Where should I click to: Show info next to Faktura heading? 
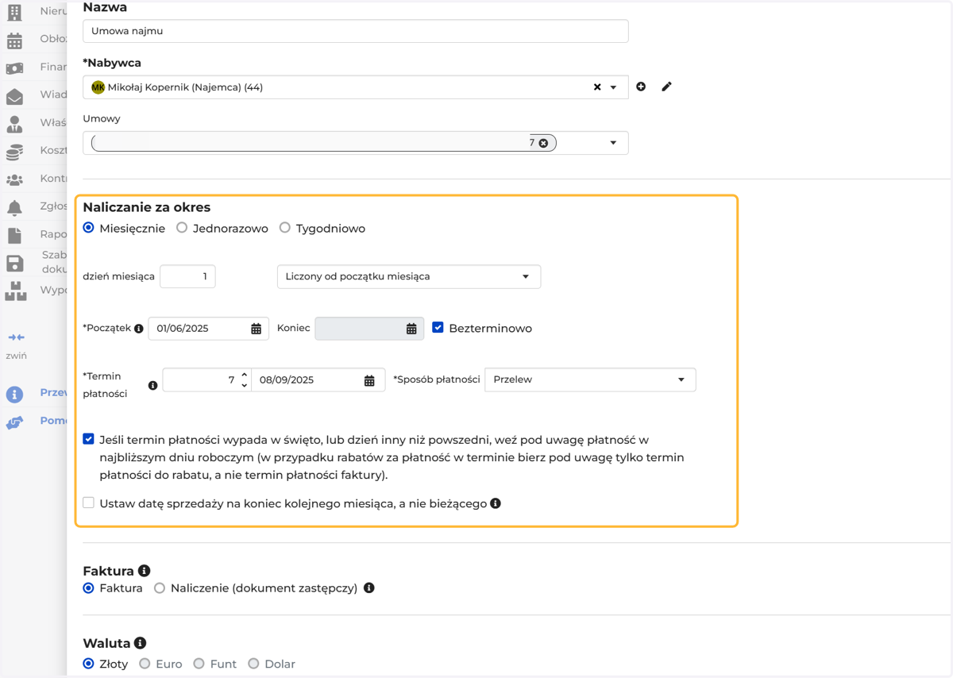pyautogui.click(x=144, y=571)
